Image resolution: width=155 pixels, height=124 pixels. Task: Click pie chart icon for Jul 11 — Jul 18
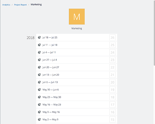pos(39,45)
